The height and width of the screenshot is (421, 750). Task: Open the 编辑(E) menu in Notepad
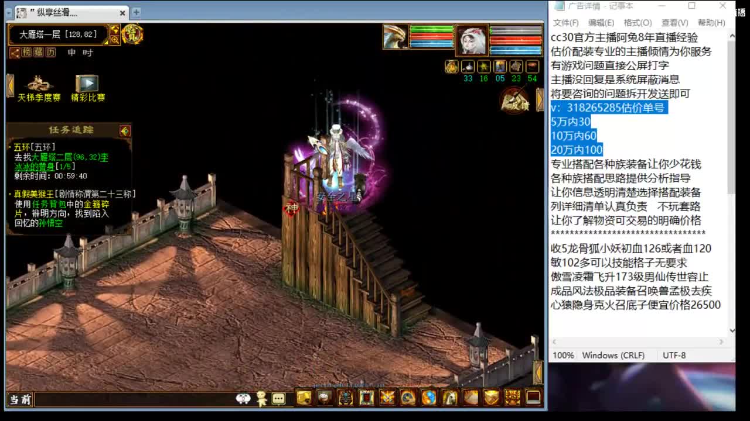(x=601, y=23)
